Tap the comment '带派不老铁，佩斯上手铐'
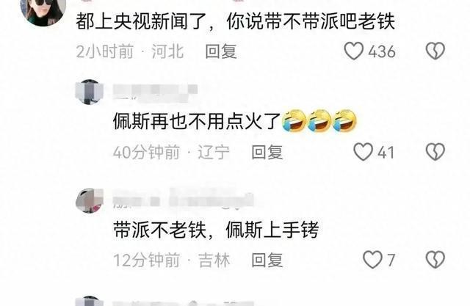Viewport: 470px width, 306px height. tap(216, 230)
